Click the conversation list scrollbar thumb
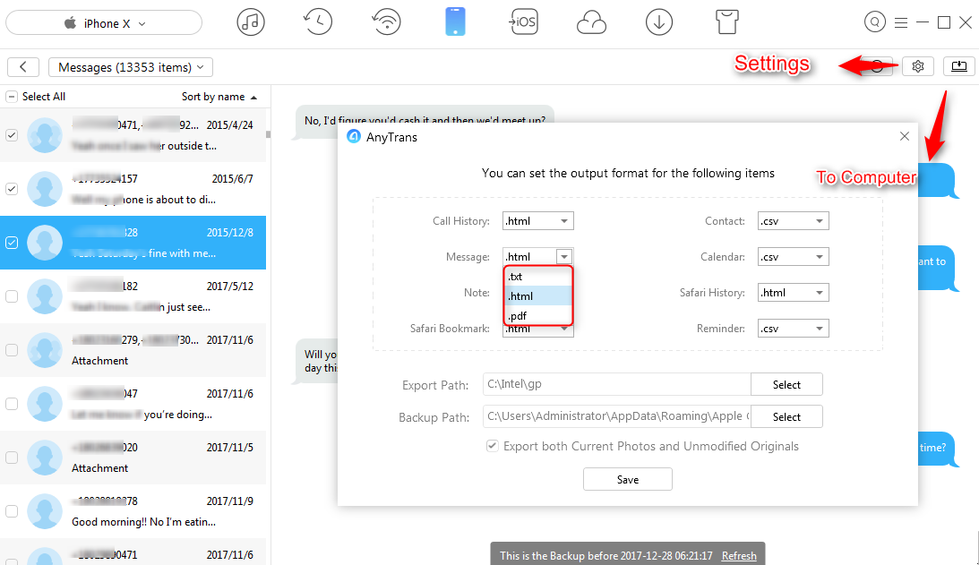The image size is (979, 565). (x=269, y=134)
